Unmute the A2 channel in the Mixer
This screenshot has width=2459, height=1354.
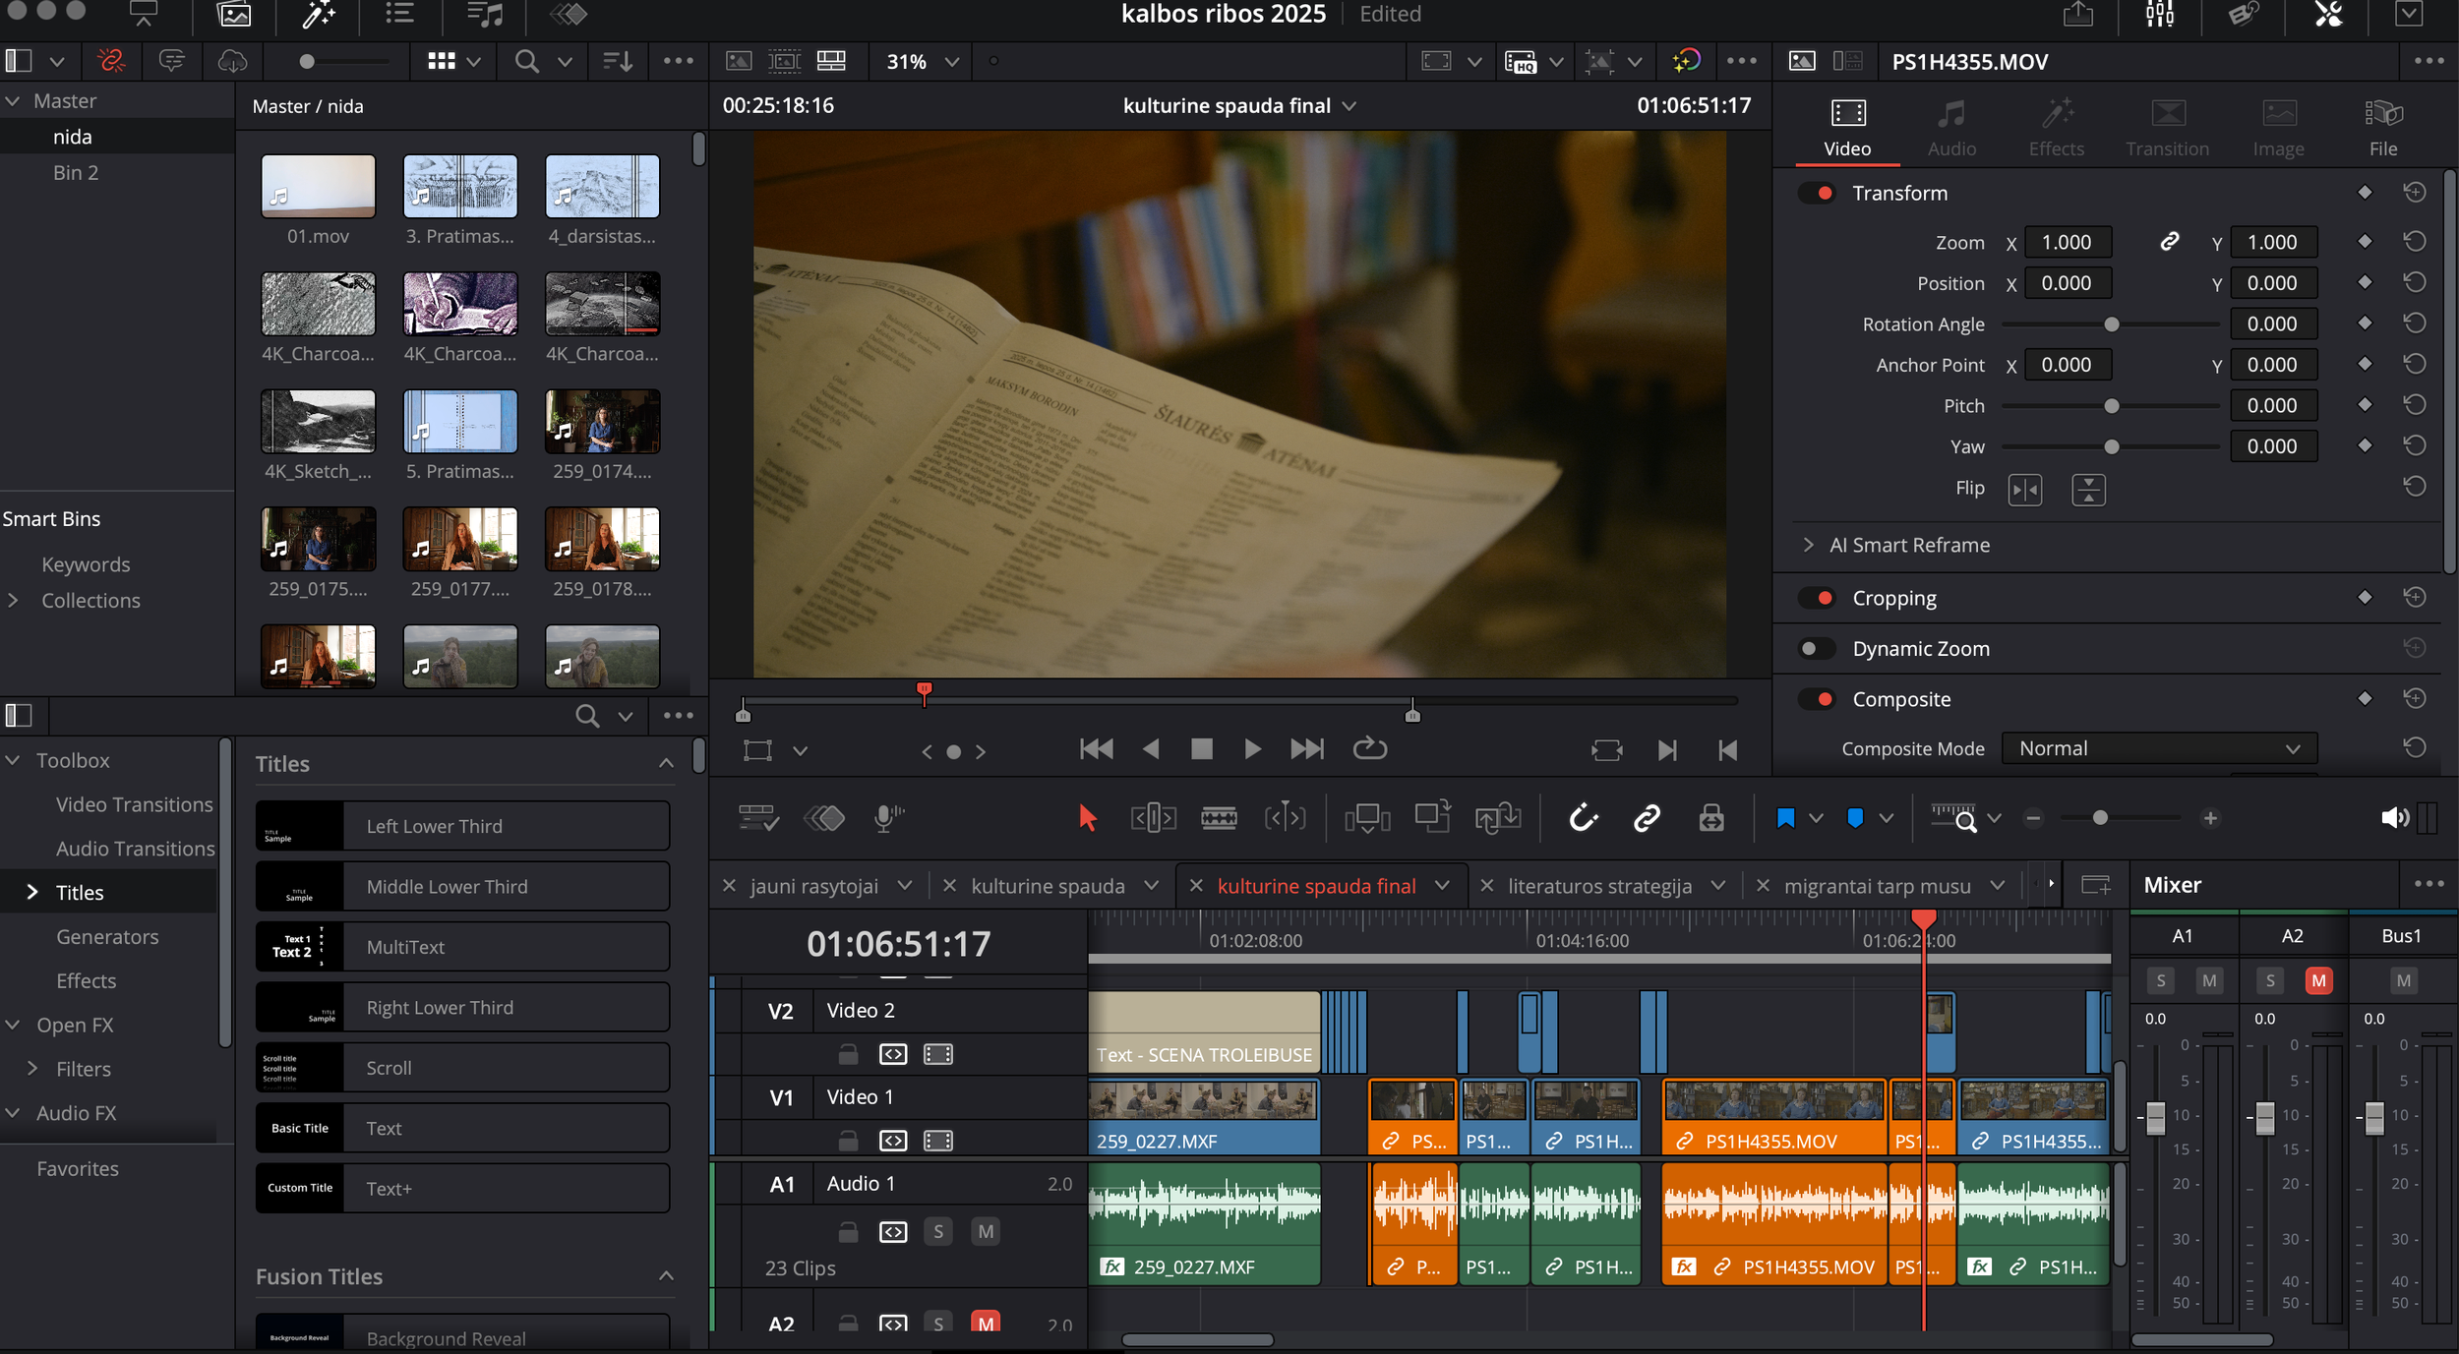click(x=2318, y=980)
